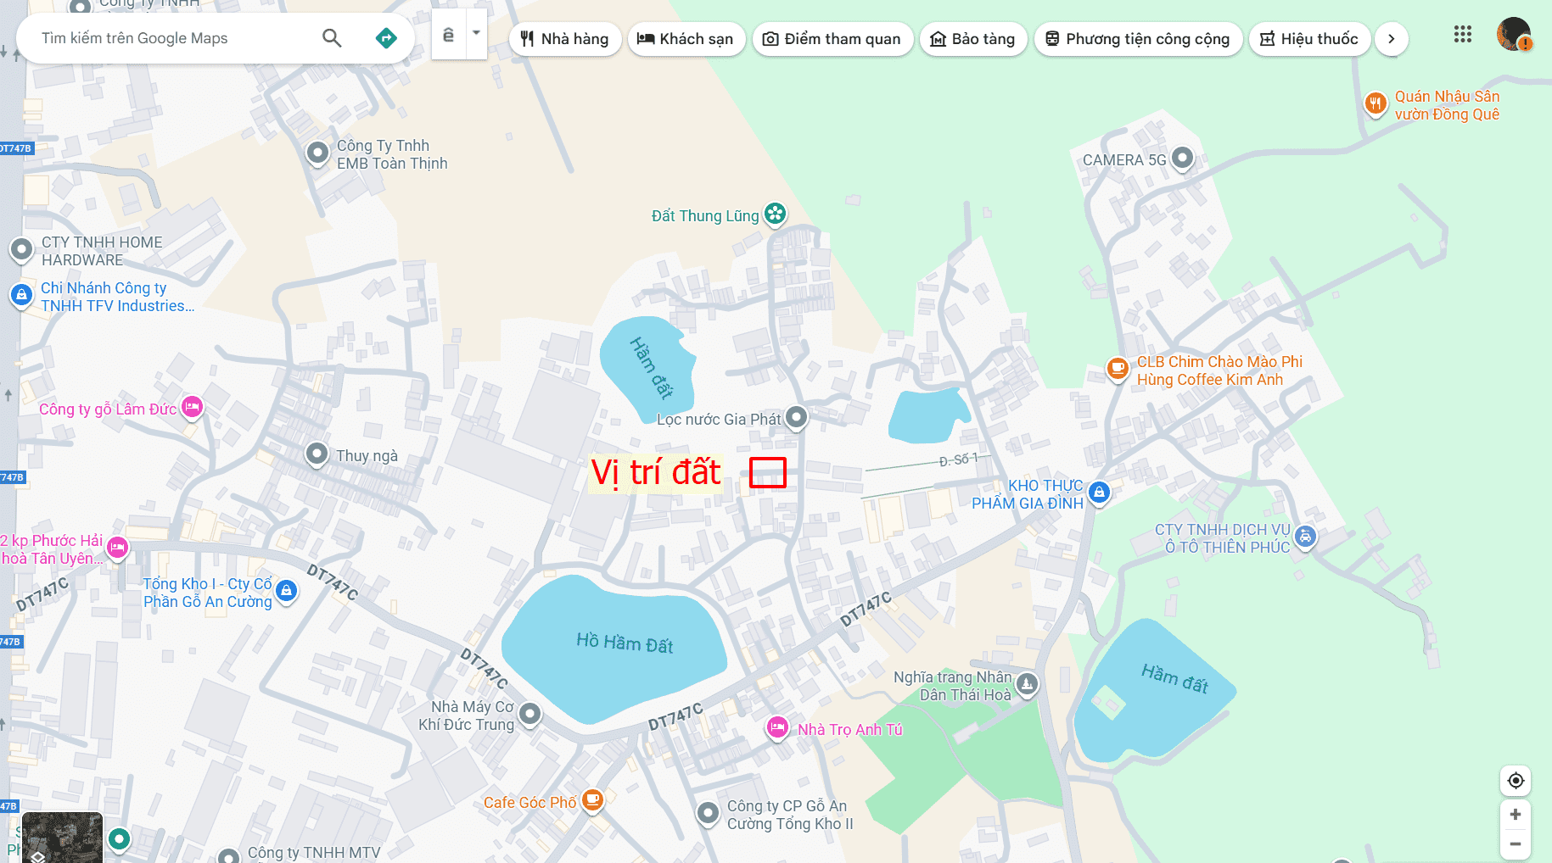Screen dimensions: 1552x863
Task: Filter by Khách sạn chip
Action: pyautogui.click(x=686, y=39)
